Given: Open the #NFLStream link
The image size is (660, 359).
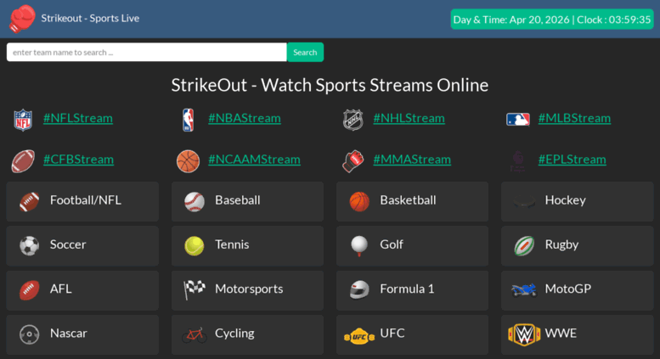Looking at the screenshot, I should (x=78, y=118).
